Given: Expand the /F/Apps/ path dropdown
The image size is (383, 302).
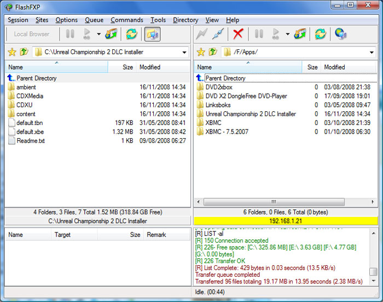Looking at the screenshot, I should coord(372,52).
